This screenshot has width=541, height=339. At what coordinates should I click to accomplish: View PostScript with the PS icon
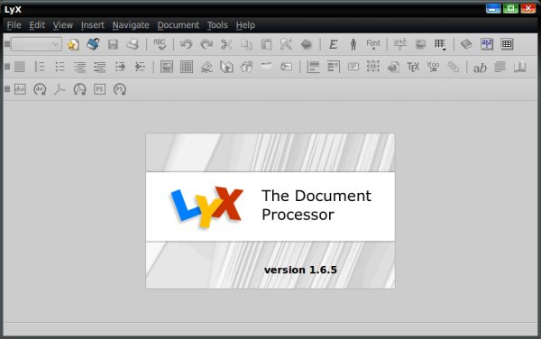(99, 89)
